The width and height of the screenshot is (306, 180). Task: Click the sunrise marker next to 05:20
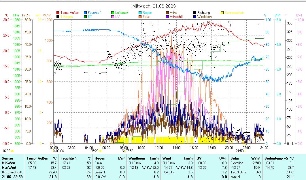(x=100, y=151)
